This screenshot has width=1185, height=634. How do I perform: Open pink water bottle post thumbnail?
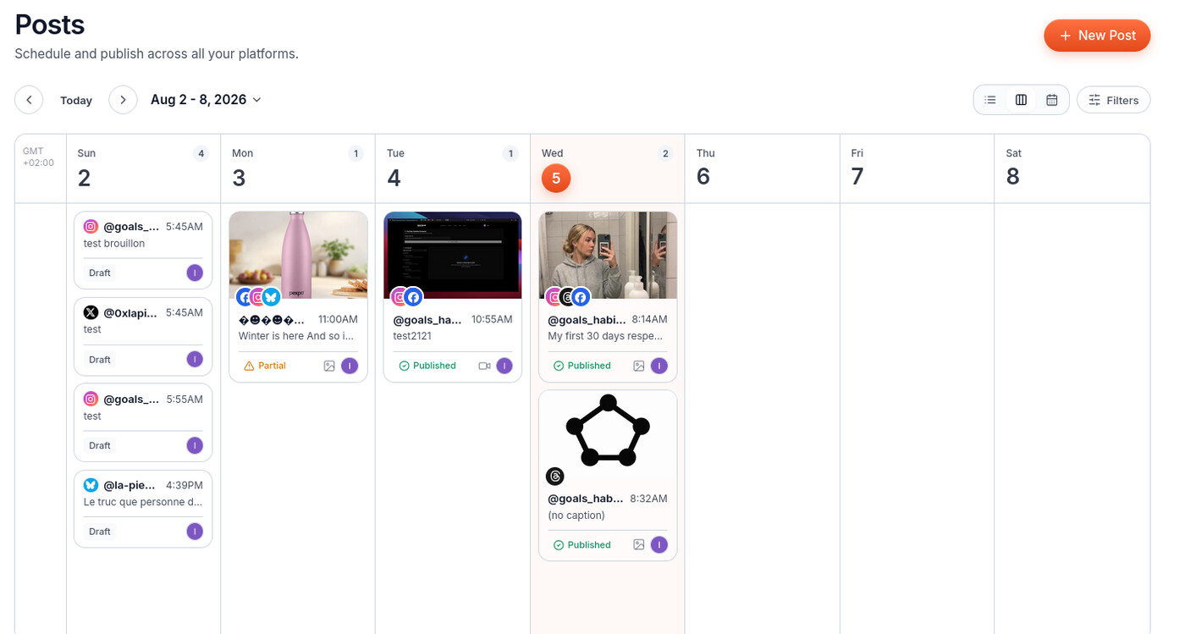pos(298,255)
